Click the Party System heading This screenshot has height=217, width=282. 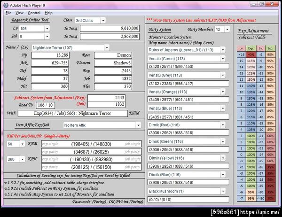tap(160, 30)
